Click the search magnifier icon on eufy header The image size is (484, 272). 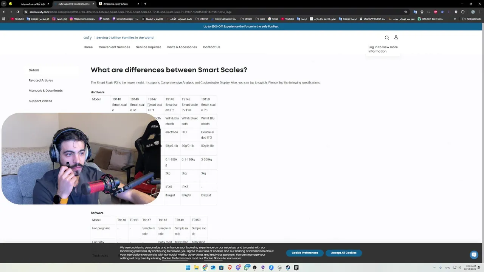(x=387, y=37)
